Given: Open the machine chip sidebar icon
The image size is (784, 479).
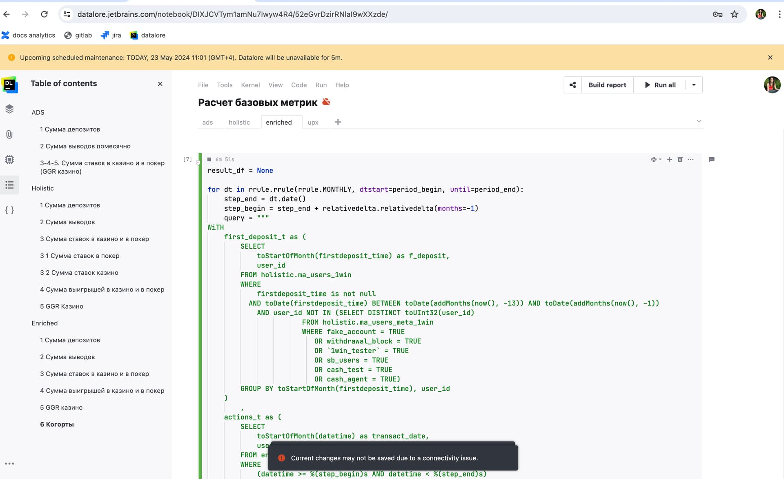Looking at the screenshot, I should pyautogui.click(x=9, y=160).
